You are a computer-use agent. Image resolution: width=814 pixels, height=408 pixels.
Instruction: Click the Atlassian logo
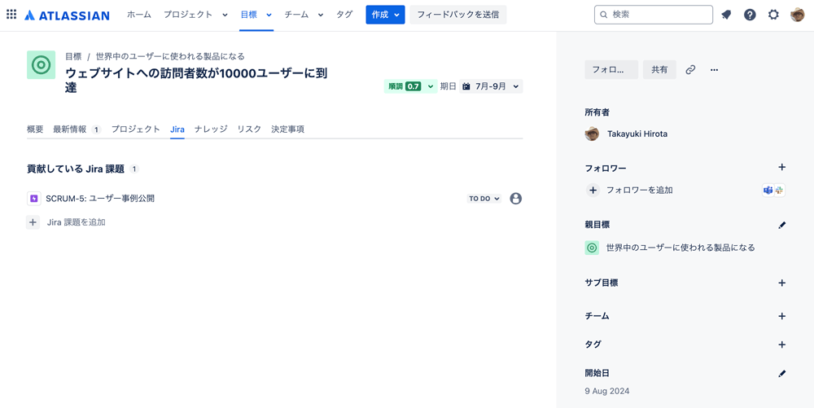(67, 15)
